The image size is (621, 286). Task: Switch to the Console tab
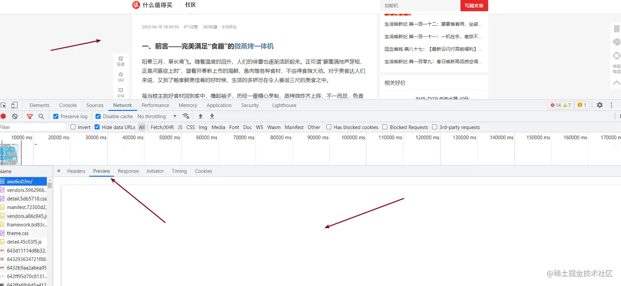68,105
